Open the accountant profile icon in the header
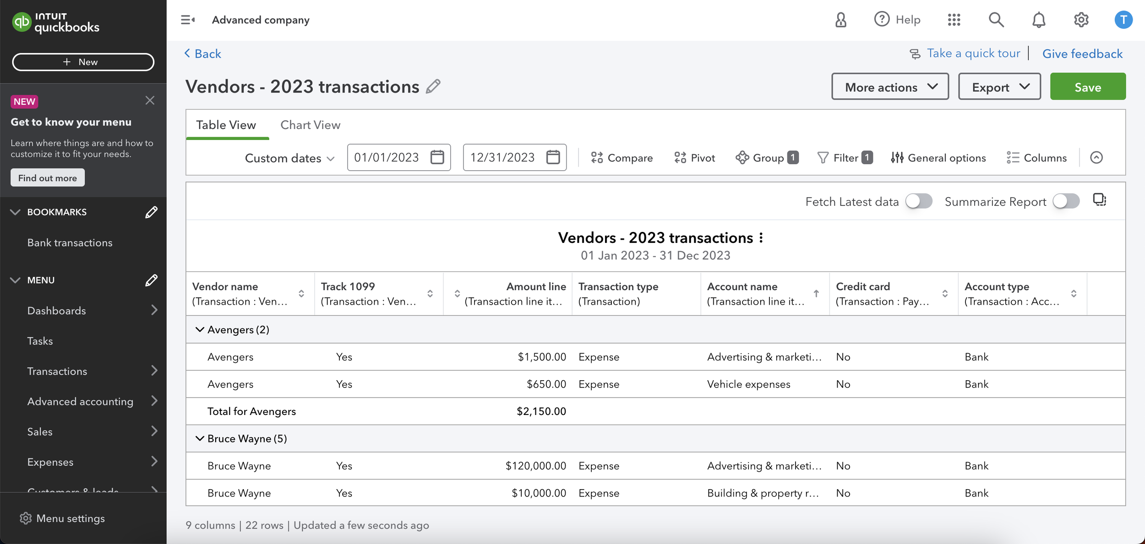The image size is (1145, 544). 840,20
